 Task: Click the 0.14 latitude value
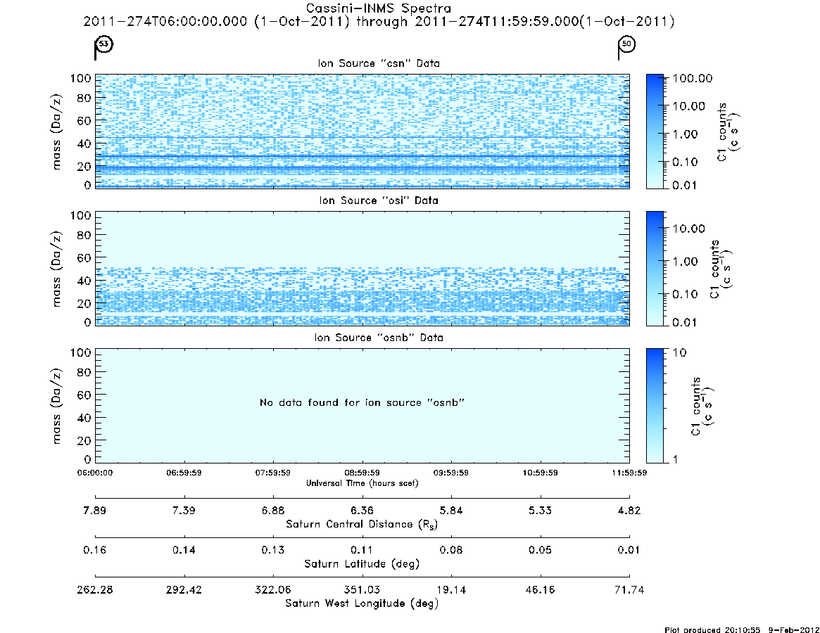pos(184,550)
